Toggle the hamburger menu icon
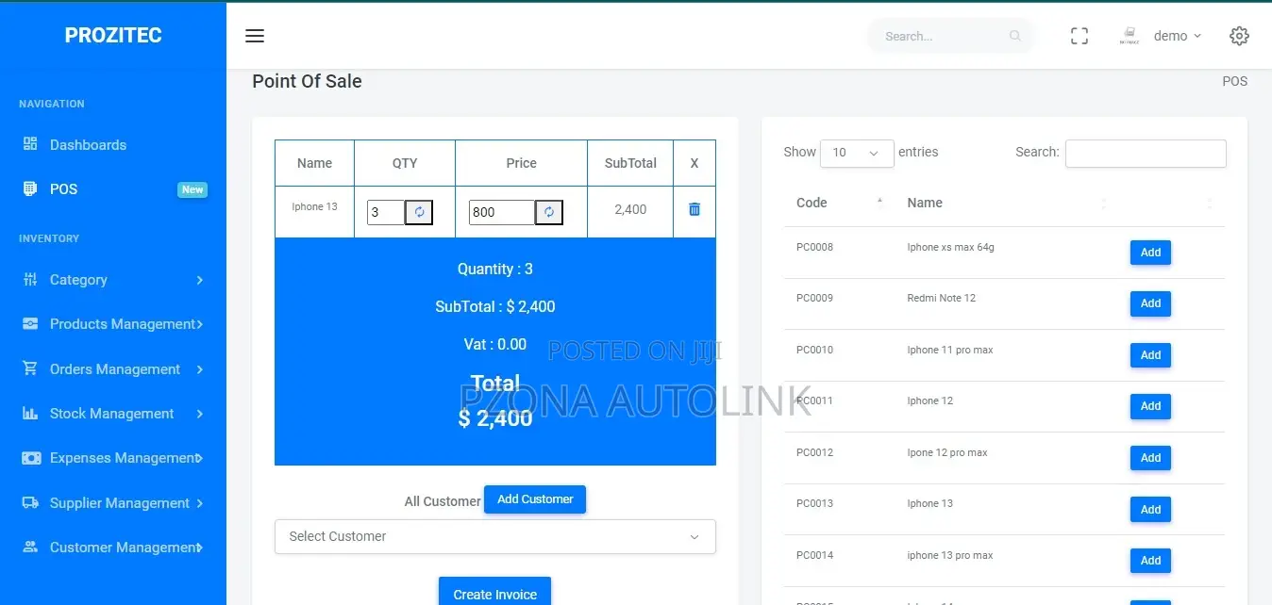 coord(255,36)
